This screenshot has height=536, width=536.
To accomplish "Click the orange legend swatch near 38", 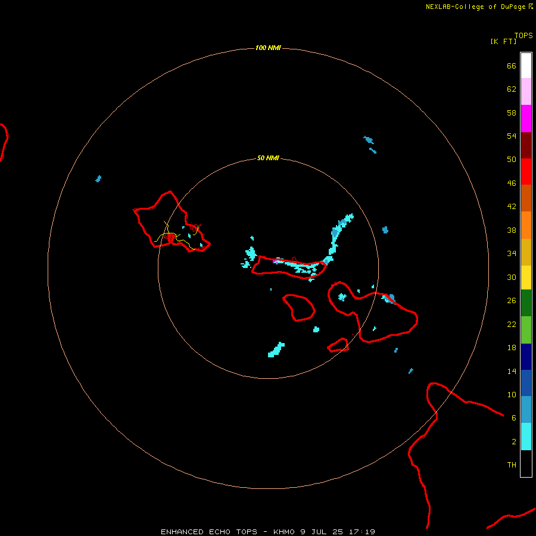I will click(526, 225).
